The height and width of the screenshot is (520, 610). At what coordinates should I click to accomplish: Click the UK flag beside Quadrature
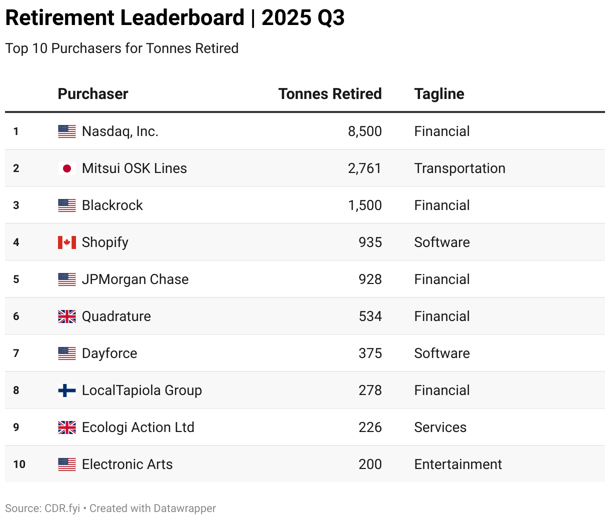67,316
